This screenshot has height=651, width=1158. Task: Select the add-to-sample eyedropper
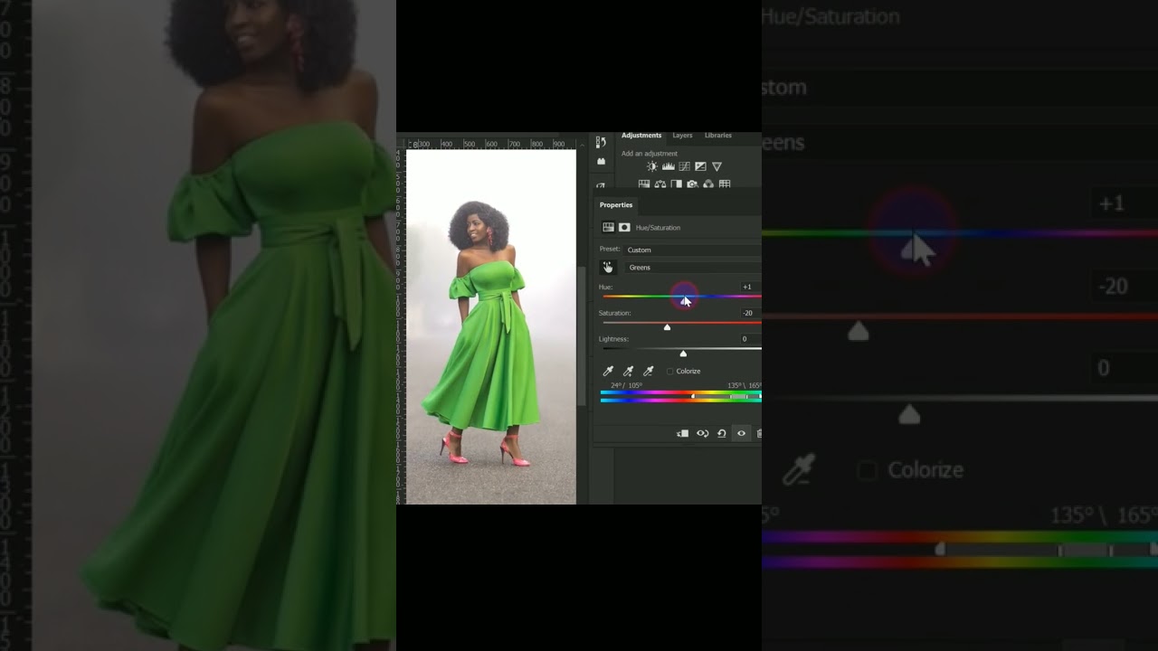(x=628, y=371)
